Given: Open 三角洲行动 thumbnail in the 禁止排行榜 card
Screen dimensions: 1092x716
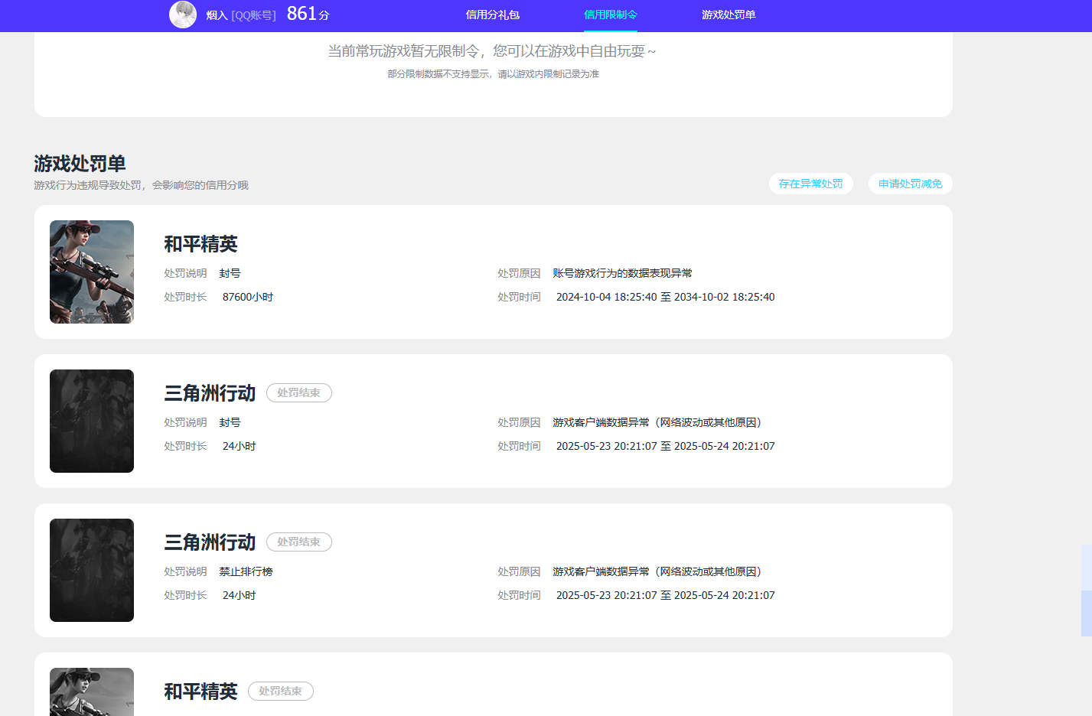Looking at the screenshot, I should point(92,570).
